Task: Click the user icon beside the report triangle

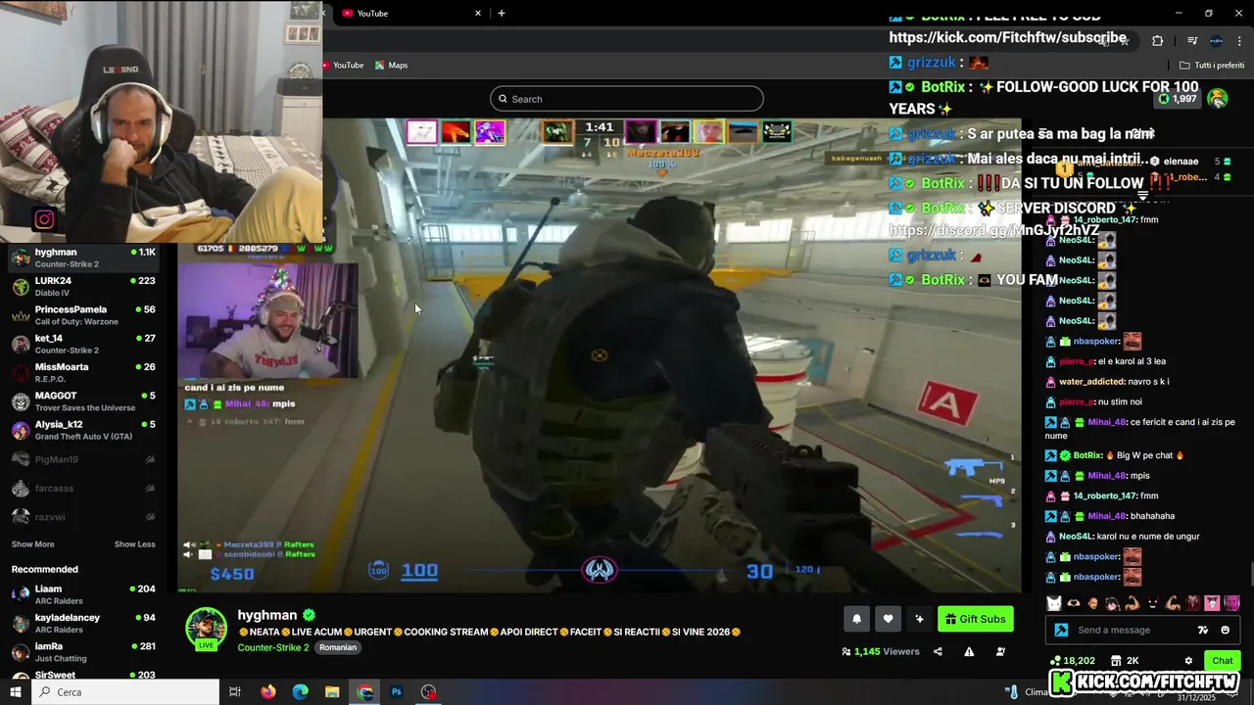Action: 1000,651
